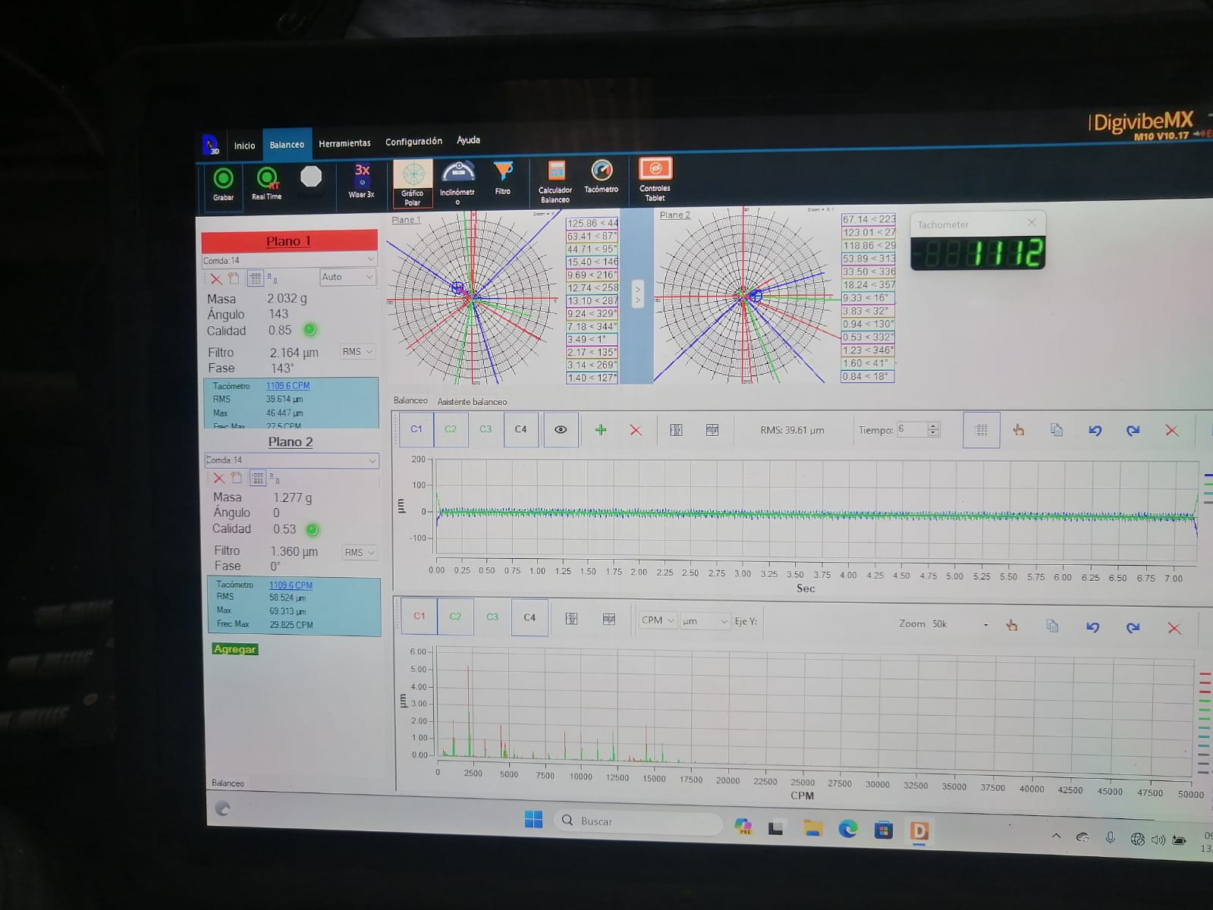Open the Inicio menu tab
This screenshot has width=1213, height=910.
click(x=244, y=146)
